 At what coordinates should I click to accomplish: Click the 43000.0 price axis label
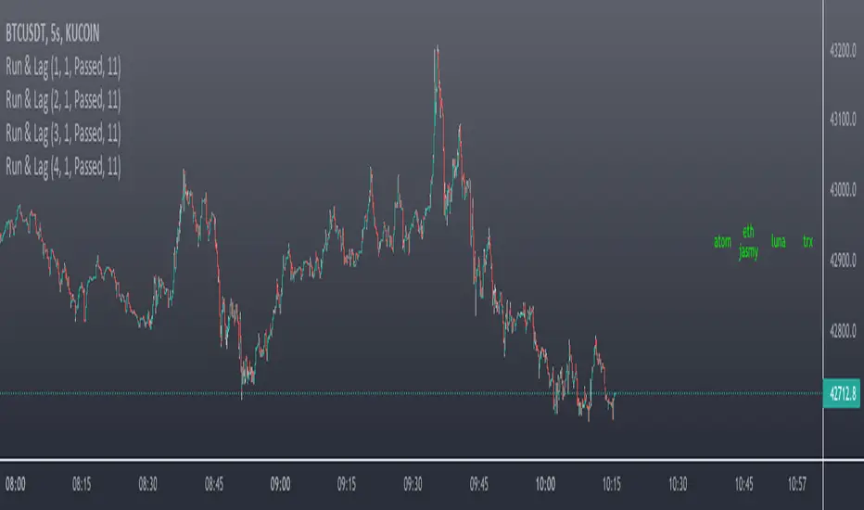coord(843,190)
